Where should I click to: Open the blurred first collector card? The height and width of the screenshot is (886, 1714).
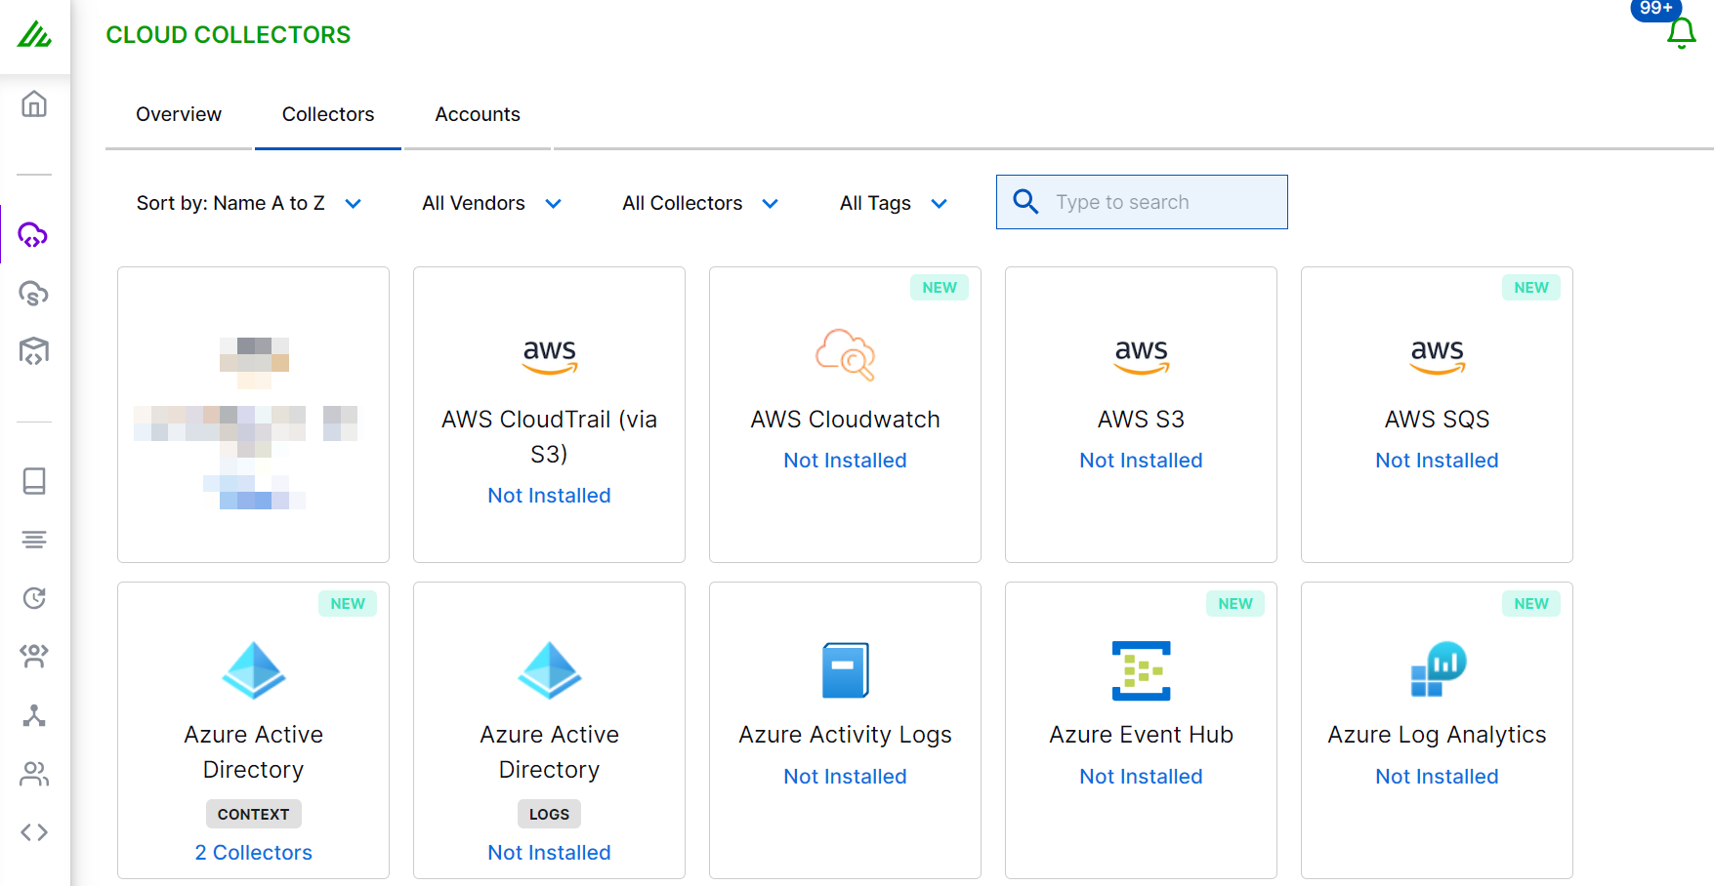pyautogui.click(x=254, y=415)
